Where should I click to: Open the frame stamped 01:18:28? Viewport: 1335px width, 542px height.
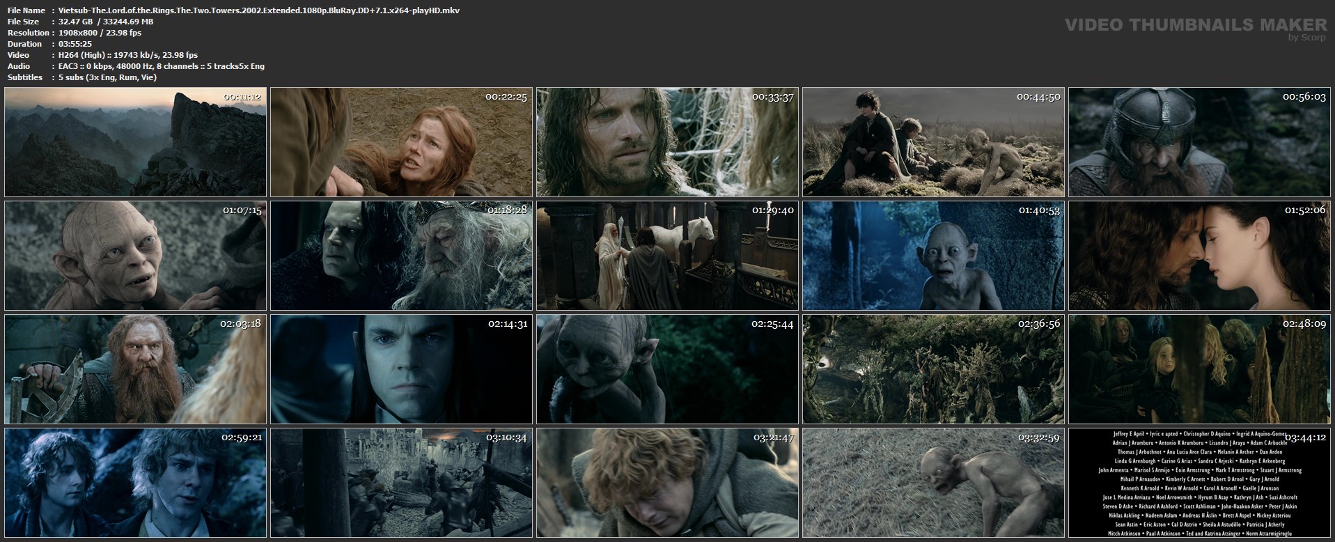[x=401, y=256]
